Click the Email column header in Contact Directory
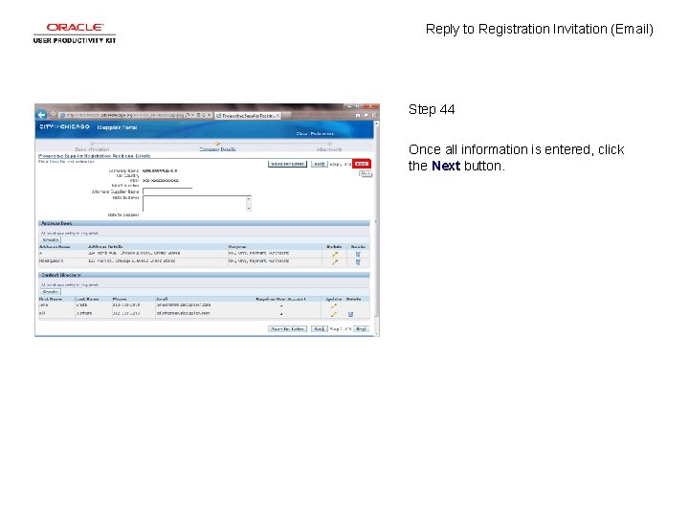 pos(162,299)
